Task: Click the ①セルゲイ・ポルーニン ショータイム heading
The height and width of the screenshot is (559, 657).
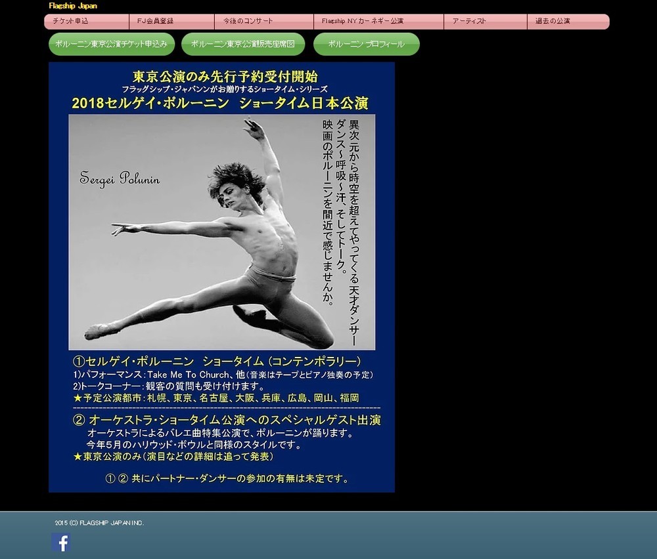Action: (x=217, y=362)
